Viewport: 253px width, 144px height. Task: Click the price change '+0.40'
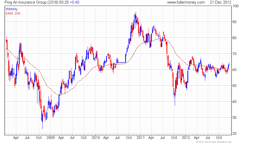click(75, 2)
